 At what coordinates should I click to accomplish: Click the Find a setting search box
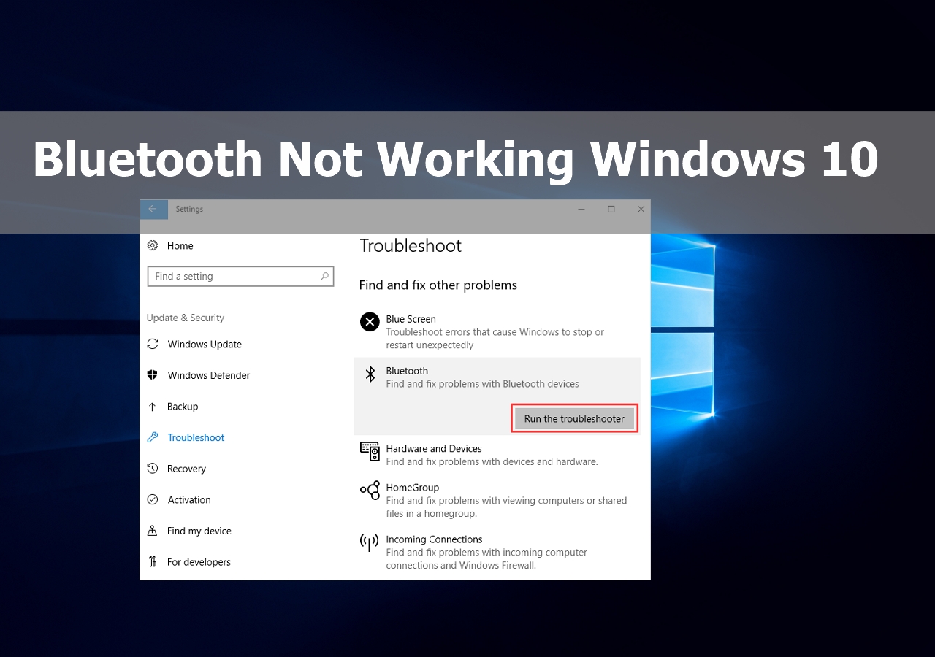tap(240, 277)
